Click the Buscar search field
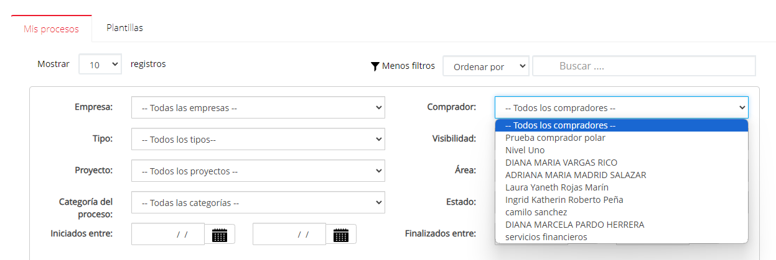The image size is (776, 260). (x=643, y=66)
